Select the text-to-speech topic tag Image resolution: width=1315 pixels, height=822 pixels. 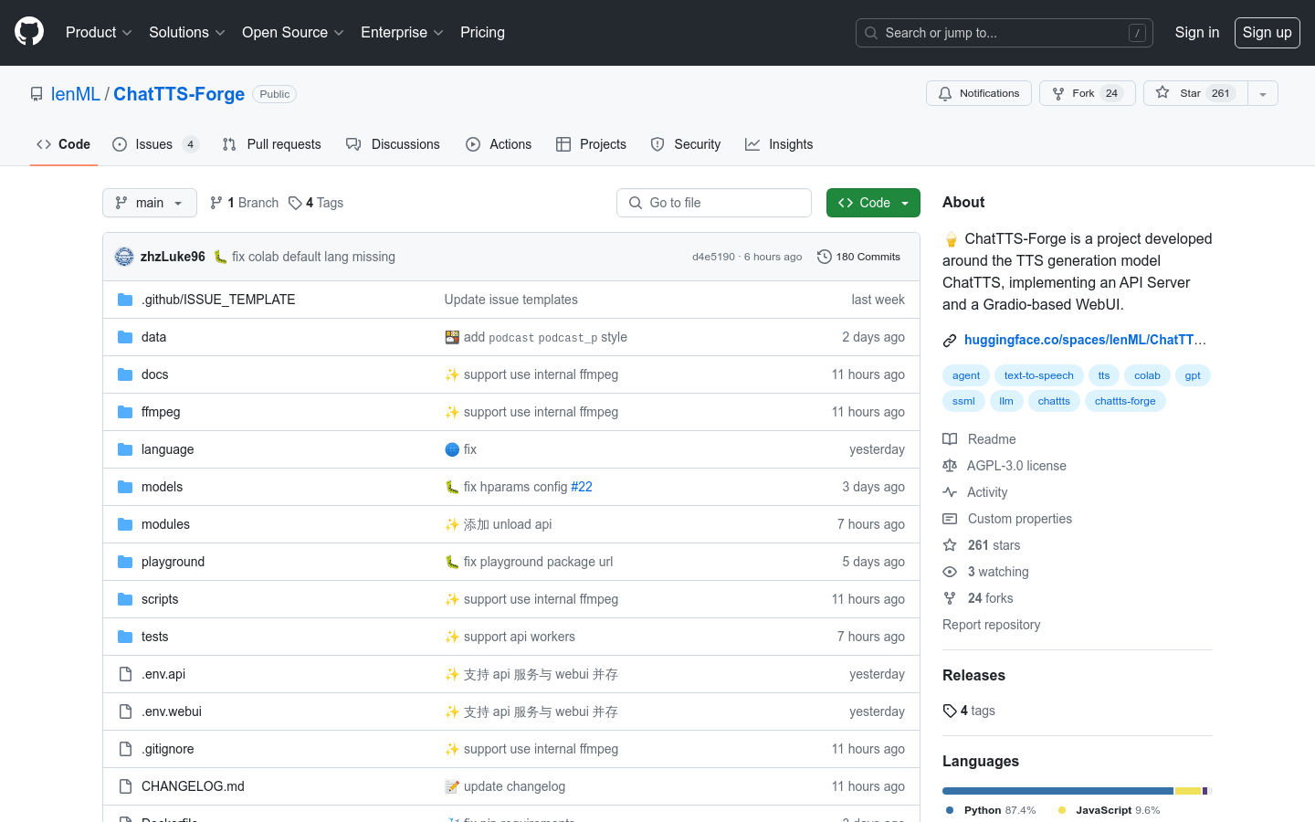[x=1038, y=375]
